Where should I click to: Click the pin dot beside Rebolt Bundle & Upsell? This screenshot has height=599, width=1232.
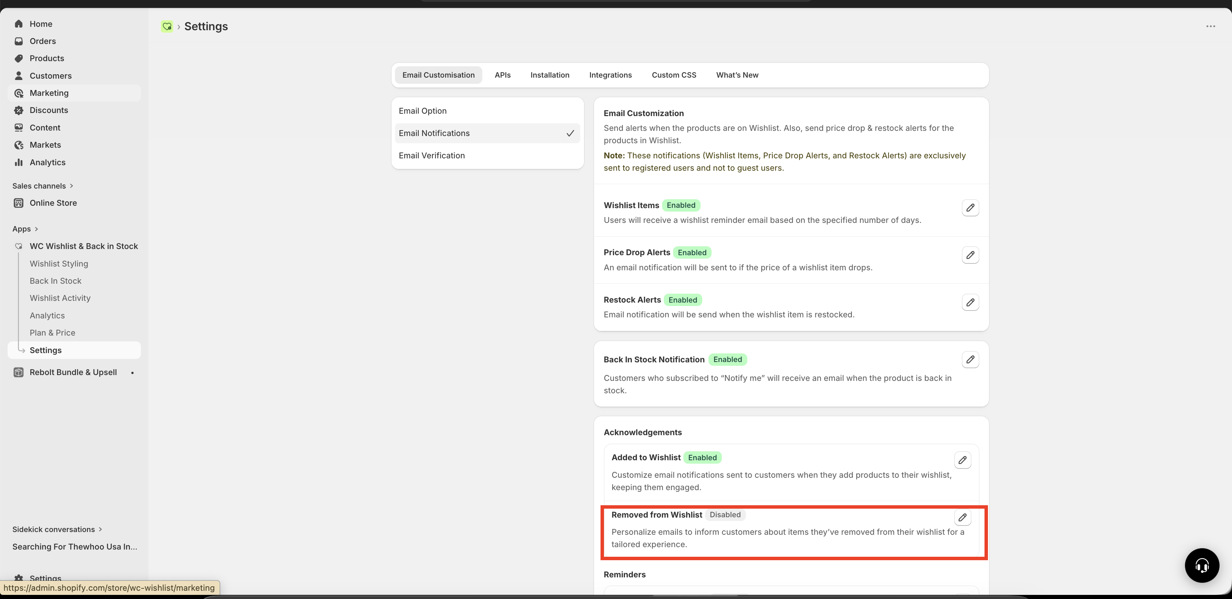click(x=132, y=373)
